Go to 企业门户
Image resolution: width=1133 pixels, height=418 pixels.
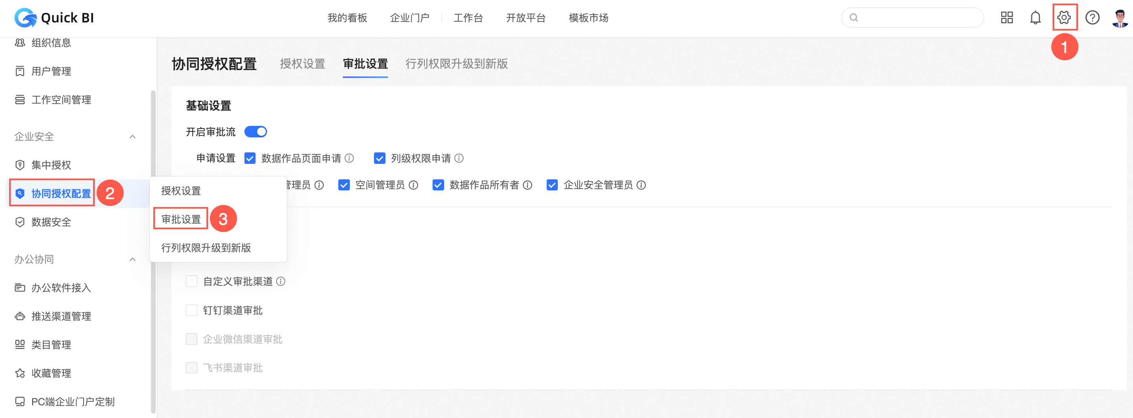coord(410,17)
